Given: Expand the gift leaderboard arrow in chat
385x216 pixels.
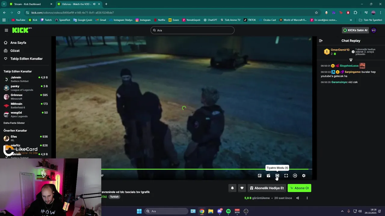Looking at the screenshot, I should pos(351,60).
